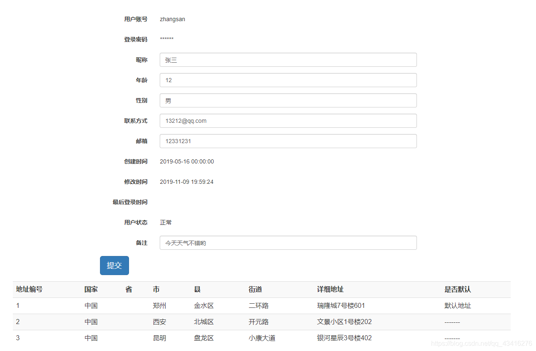The width and height of the screenshot is (536, 351).
Task: Click the 国家 column header
Action: (91, 290)
